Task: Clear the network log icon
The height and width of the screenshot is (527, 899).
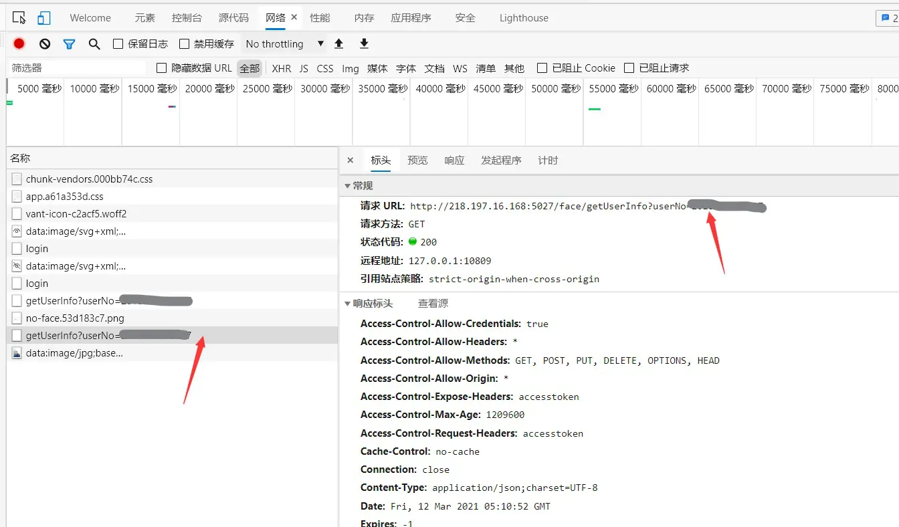Action: [45, 43]
